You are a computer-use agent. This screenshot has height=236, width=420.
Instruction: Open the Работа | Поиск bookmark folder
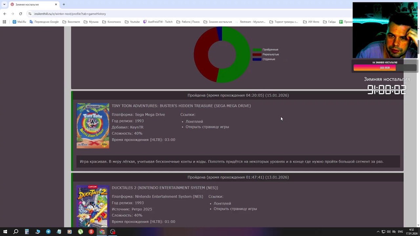pyautogui.click(x=188, y=22)
